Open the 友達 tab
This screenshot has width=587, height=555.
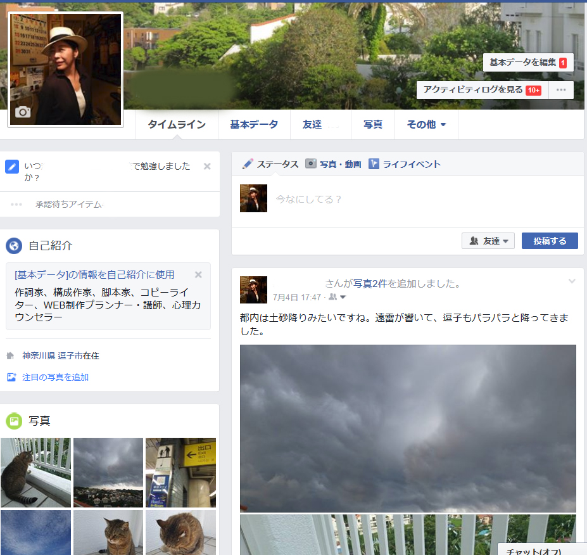click(320, 124)
